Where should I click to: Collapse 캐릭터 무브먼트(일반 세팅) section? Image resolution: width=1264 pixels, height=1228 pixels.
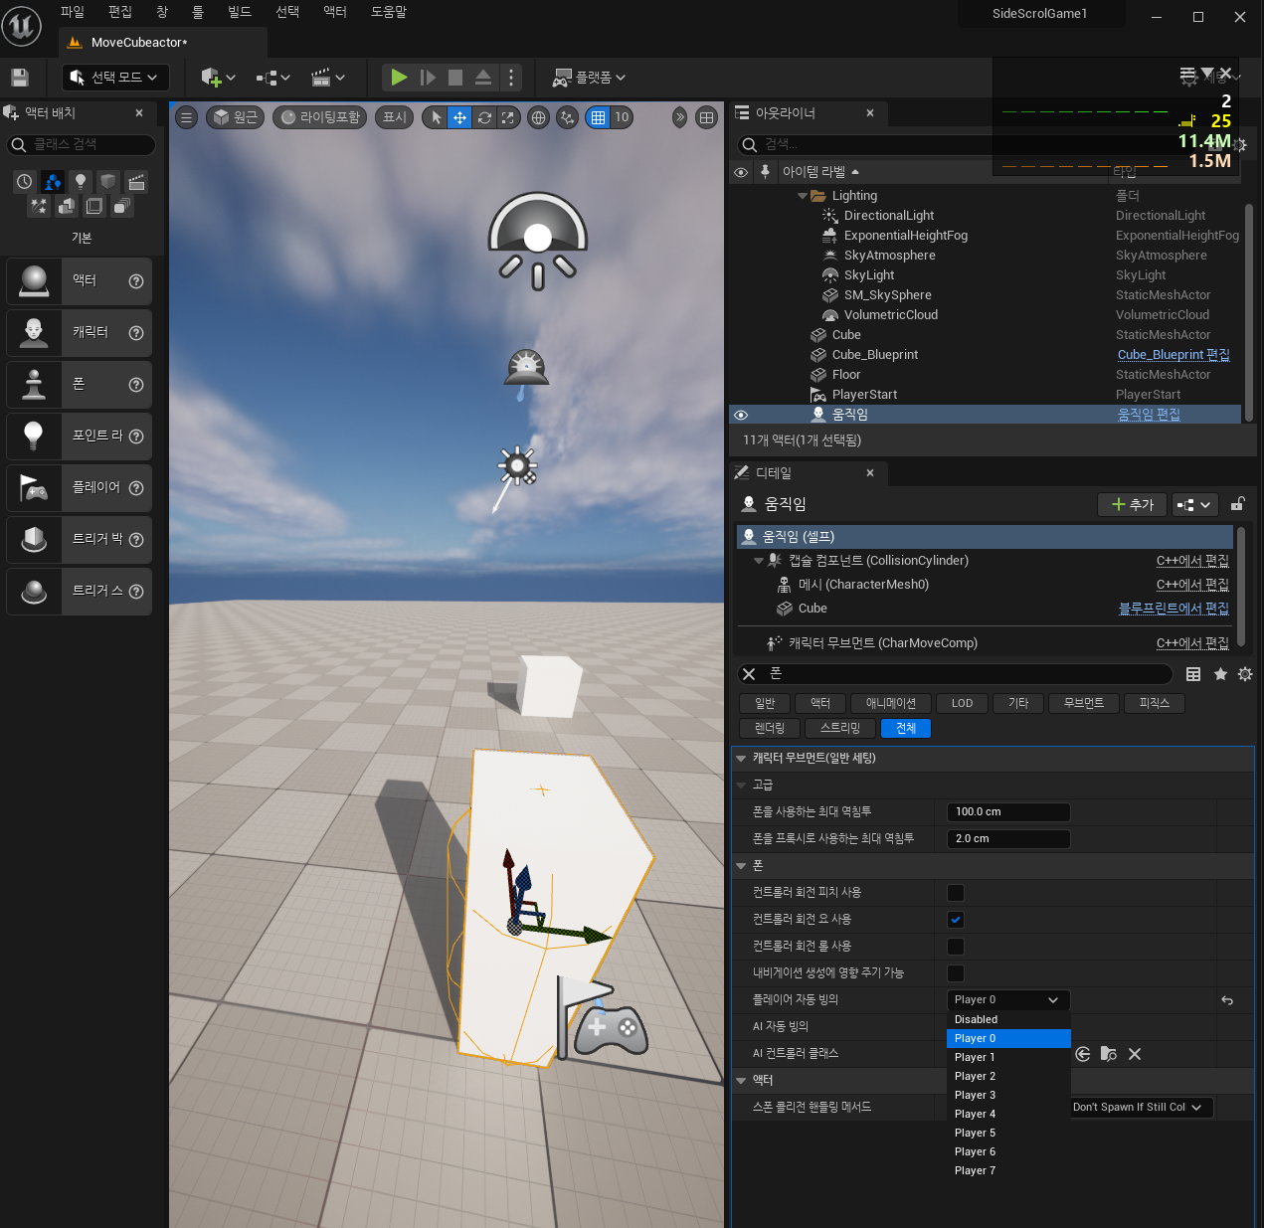point(740,759)
